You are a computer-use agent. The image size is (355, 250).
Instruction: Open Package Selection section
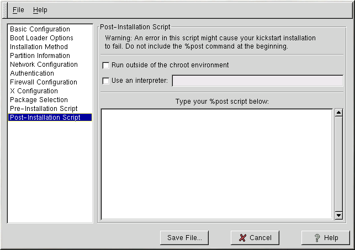pyautogui.click(x=39, y=100)
